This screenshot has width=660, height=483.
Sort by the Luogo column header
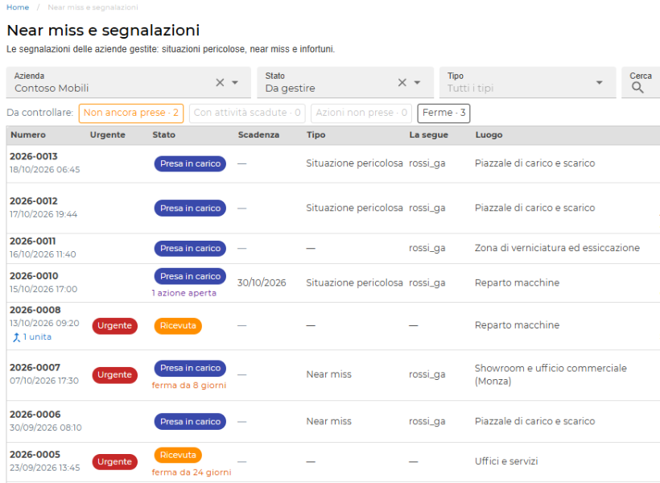(x=489, y=134)
